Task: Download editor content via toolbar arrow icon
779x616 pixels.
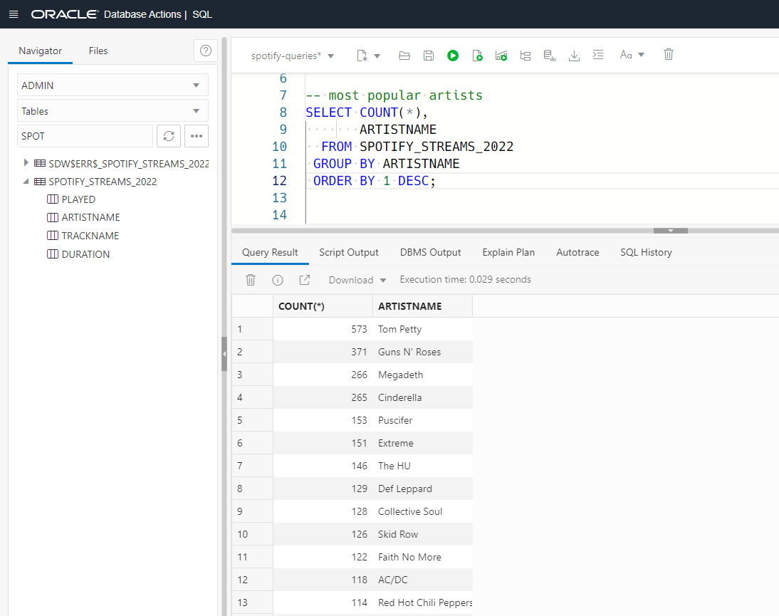Action: (574, 56)
